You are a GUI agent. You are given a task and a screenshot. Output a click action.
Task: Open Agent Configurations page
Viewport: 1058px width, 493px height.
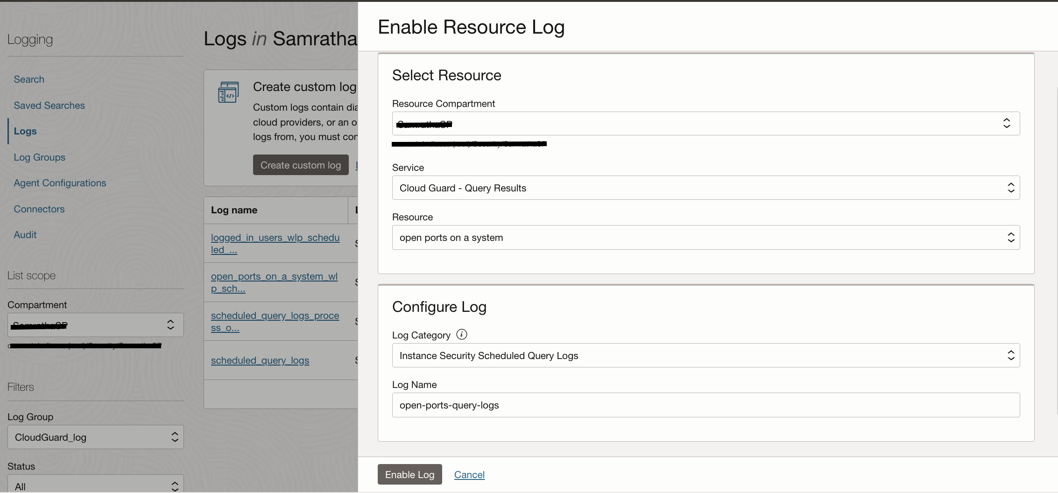coord(60,183)
